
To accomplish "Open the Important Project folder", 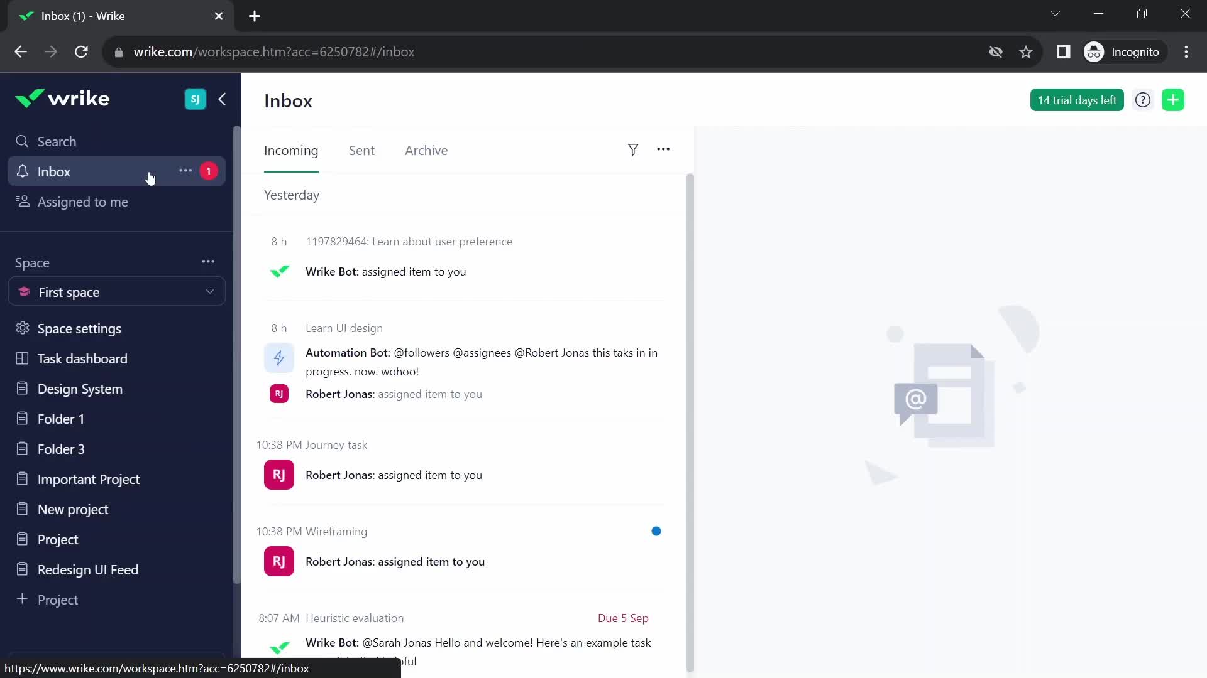I will coord(89,480).
